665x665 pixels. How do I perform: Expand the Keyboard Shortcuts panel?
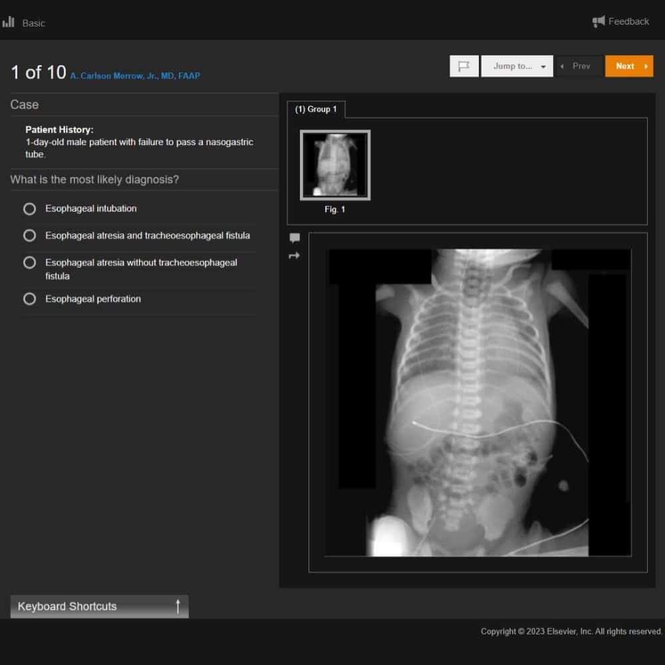coord(99,606)
